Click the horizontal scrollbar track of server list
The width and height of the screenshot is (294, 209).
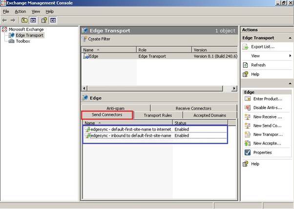pos(227,88)
